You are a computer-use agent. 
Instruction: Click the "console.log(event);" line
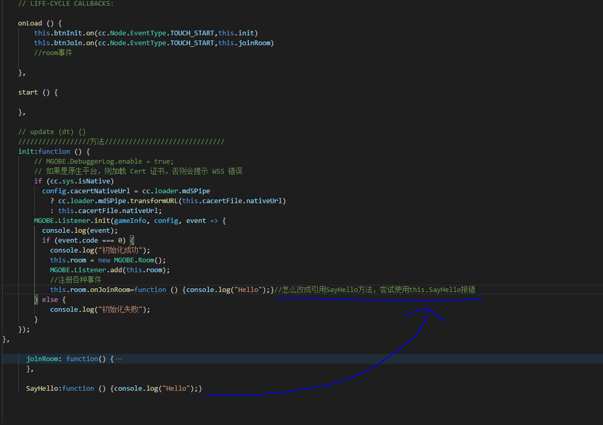80,231
